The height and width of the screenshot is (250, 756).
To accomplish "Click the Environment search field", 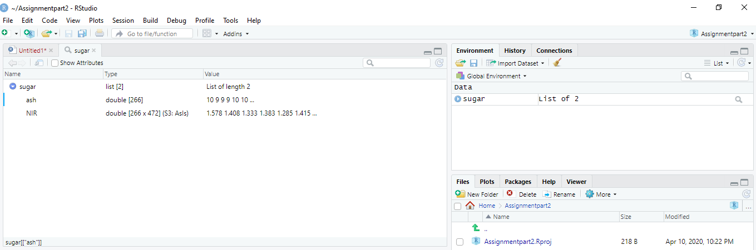I will [715, 76].
